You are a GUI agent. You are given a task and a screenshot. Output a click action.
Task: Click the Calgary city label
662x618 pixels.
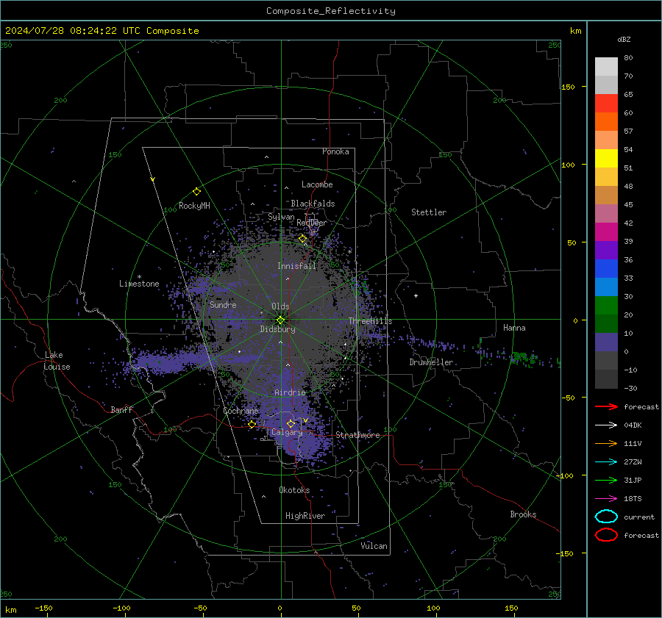pos(287,432)
